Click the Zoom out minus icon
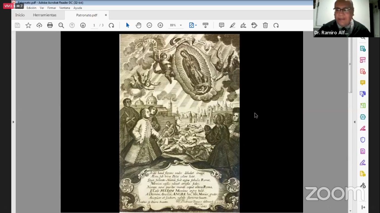 [149, 25]
